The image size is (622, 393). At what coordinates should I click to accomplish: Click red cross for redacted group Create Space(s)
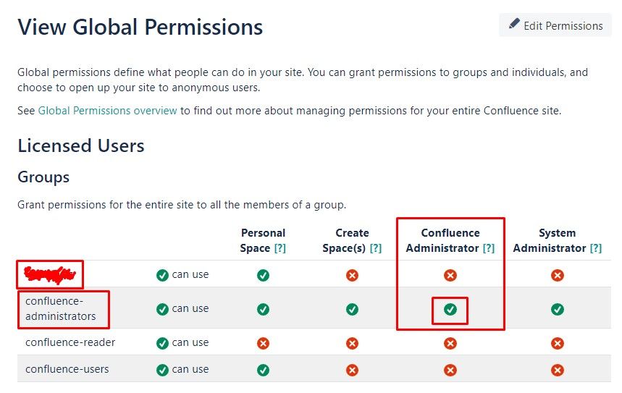coord(352,275)
